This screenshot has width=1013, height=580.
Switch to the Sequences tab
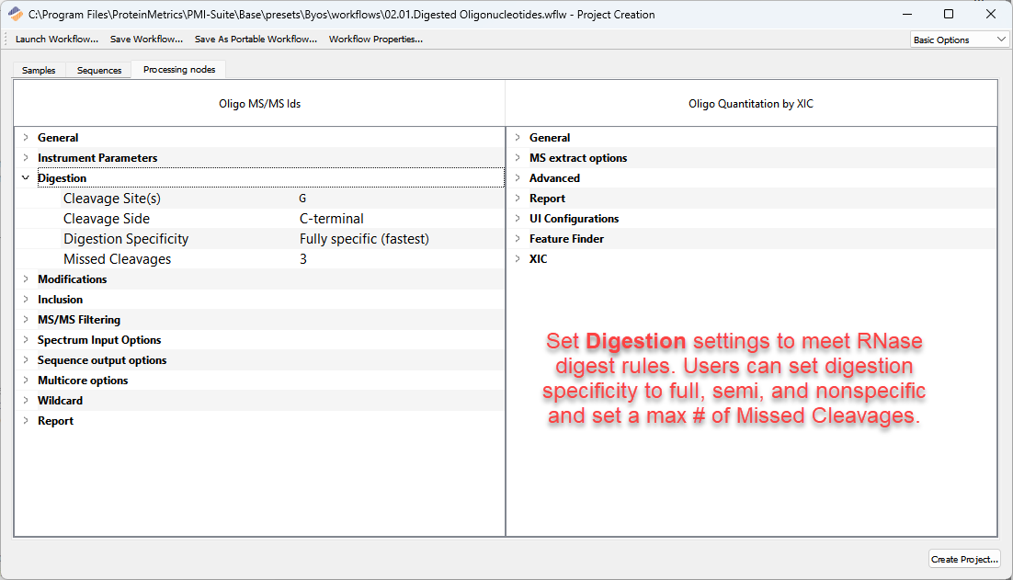click(99, 70)
